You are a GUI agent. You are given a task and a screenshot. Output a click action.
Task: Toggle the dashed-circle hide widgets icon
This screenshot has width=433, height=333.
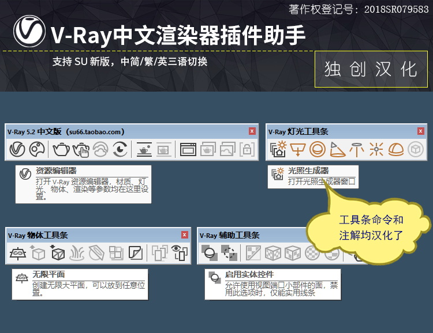[x=229, y=253]
